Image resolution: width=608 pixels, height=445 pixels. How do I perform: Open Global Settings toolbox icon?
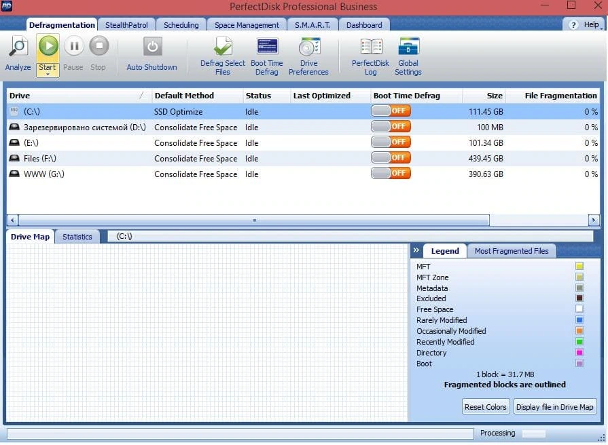click(x=408, y=47)
